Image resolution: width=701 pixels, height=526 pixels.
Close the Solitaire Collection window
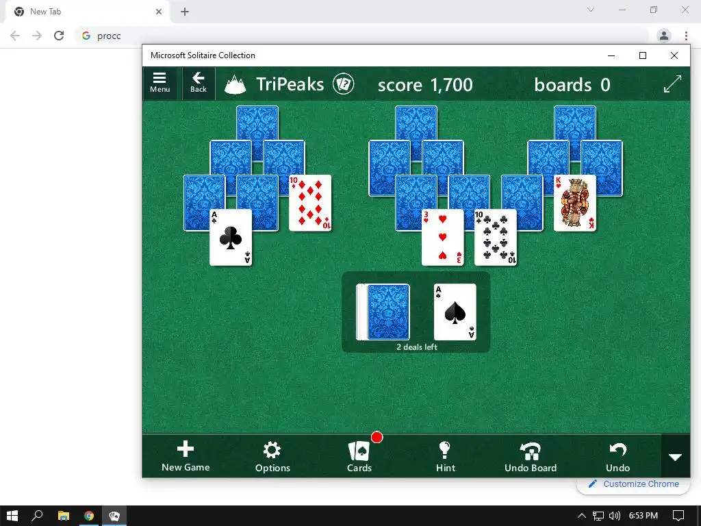[x=674, y=55]
